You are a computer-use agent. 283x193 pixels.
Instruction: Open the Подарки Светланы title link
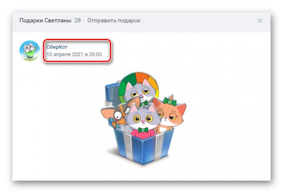pos(45,21)
